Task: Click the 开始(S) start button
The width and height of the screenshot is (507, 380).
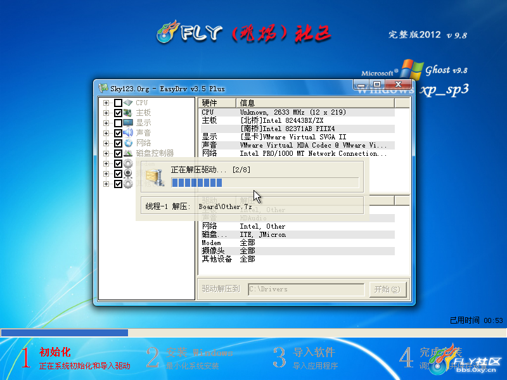Action: coord(387,289)
